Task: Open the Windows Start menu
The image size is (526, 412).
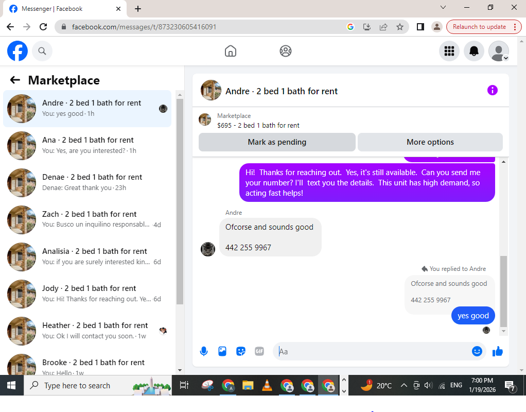Action: tap(11, 385)
